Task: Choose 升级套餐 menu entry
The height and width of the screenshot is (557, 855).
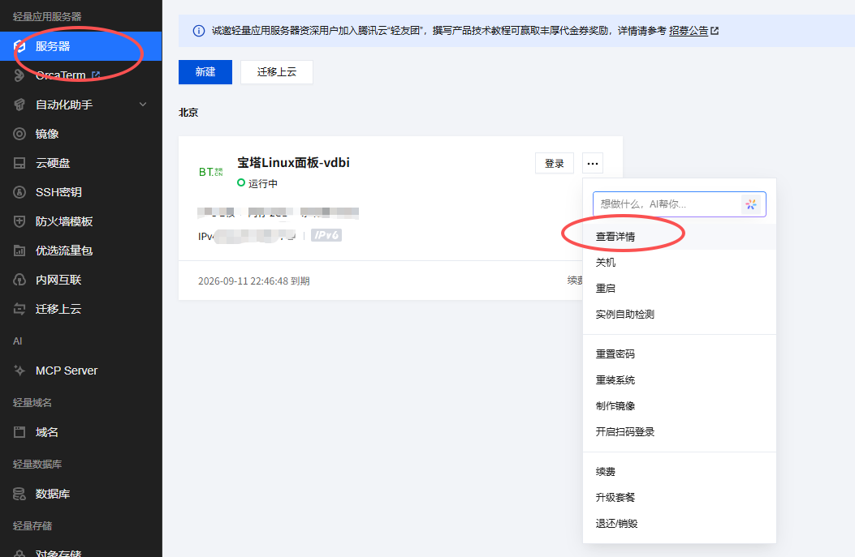Action: (x=680, y=498)
